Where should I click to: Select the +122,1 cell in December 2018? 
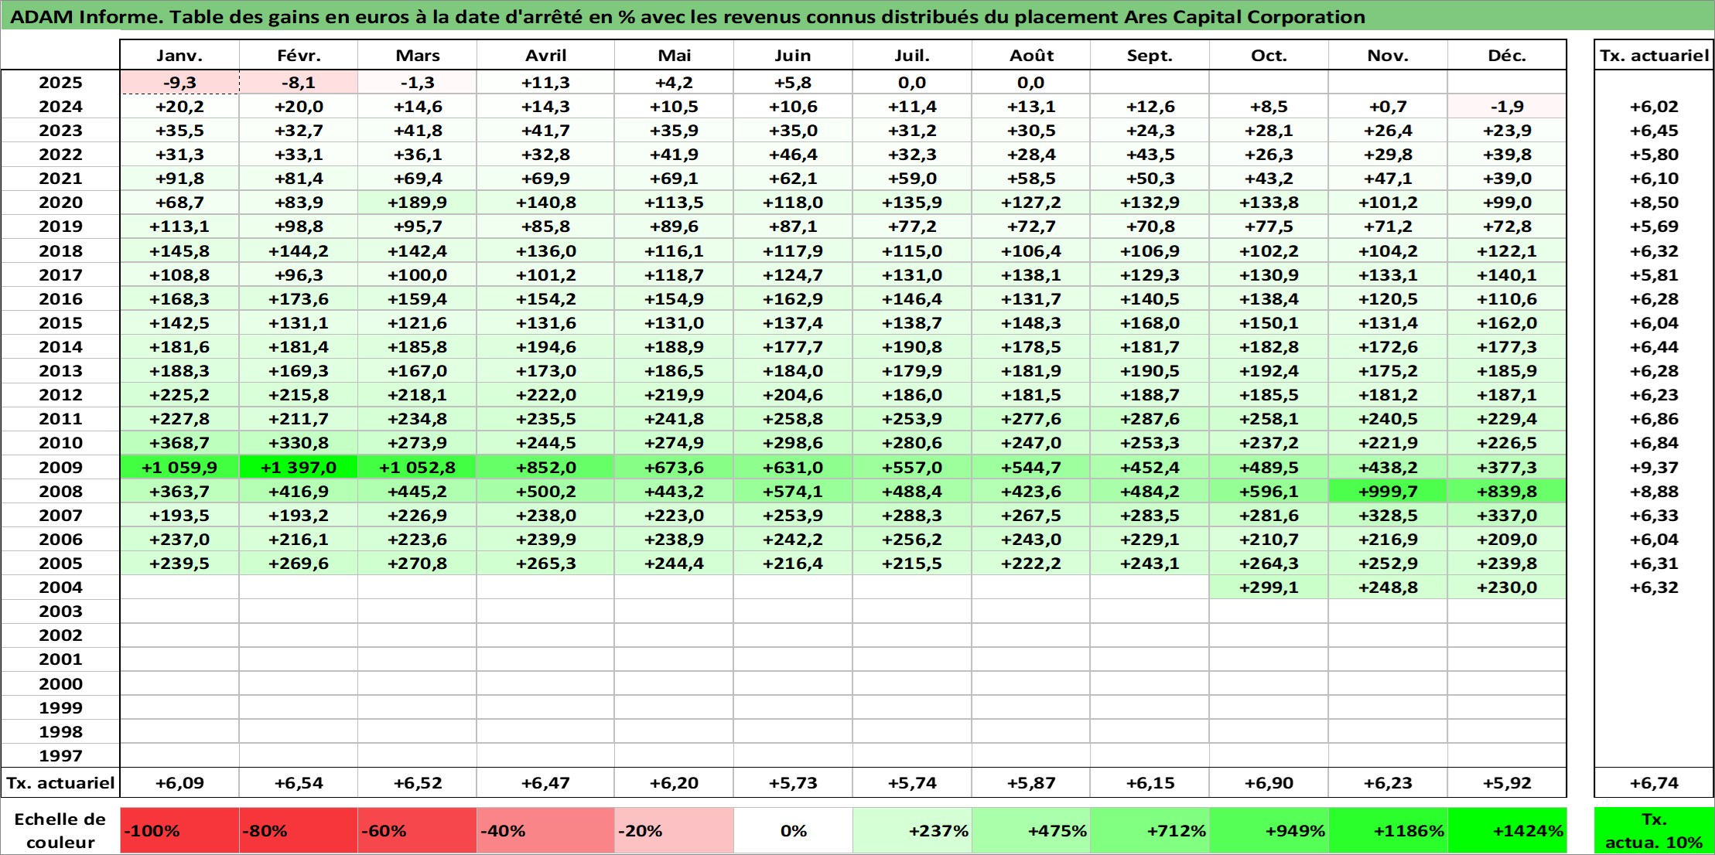coord(1507,251)
